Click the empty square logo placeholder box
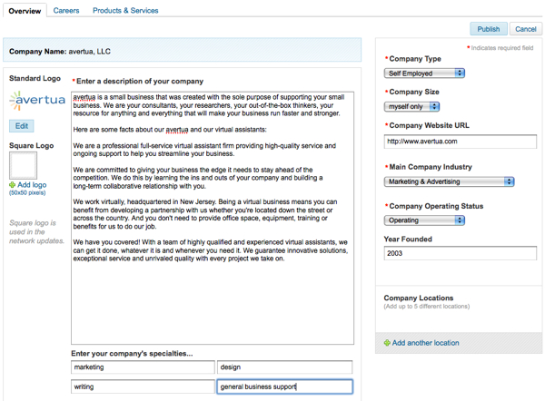Image resolution: width=545 pixels, height=401 pixels. pyautogui.click(x=23, y=165)
